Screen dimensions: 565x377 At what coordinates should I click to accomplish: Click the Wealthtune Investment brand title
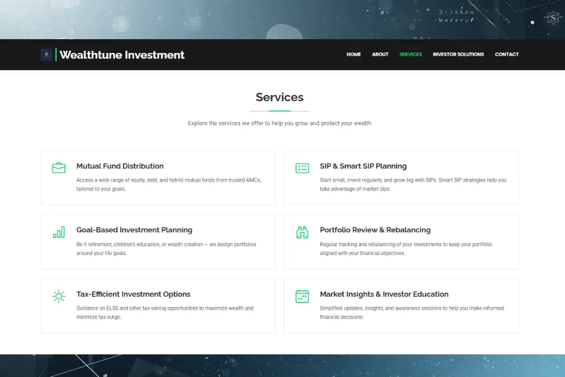[122, 55]
